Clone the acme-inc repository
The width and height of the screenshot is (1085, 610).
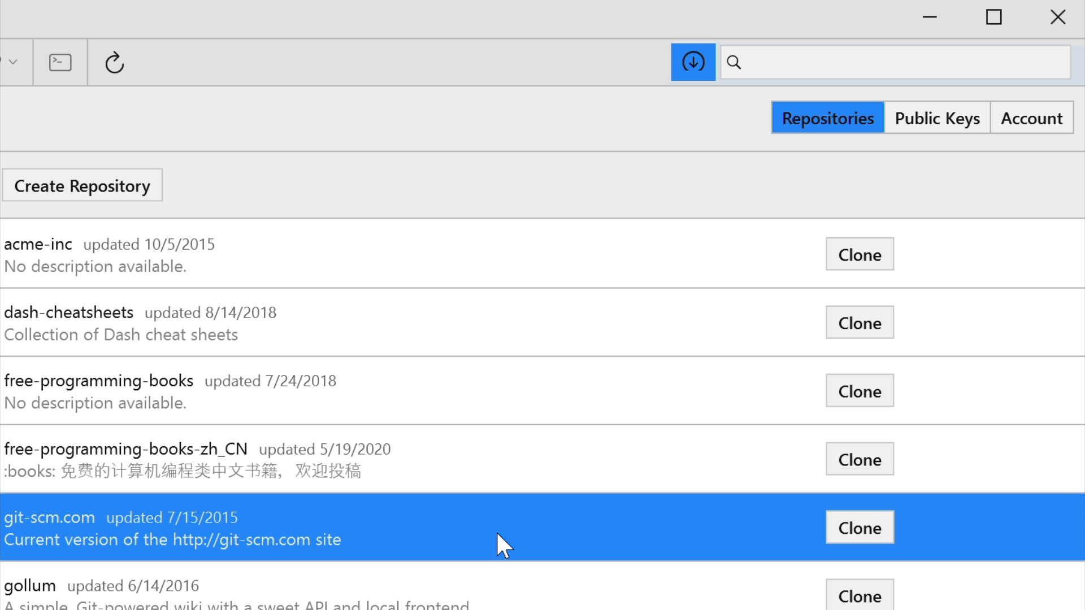click(859, 254)
